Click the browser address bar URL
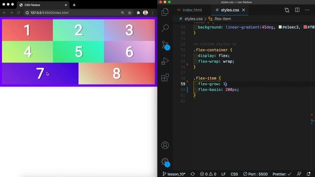This screenshot has height=177, width=315. click(49, 13)
